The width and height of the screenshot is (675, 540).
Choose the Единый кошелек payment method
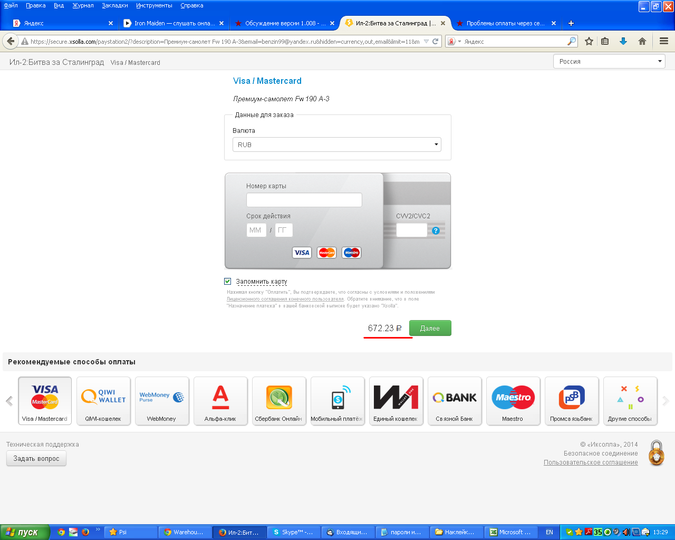pos(396,401)
